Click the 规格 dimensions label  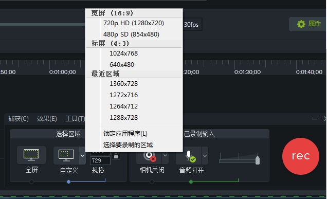tap(98, 170)
